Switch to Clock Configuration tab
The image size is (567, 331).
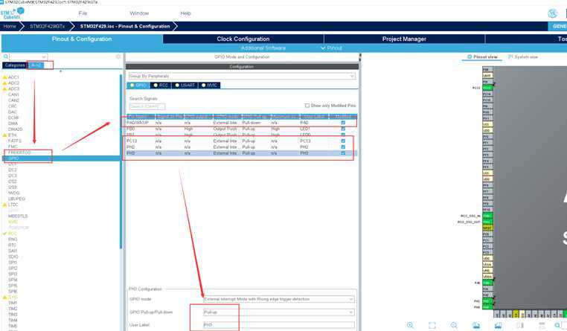tap(243, 39)
